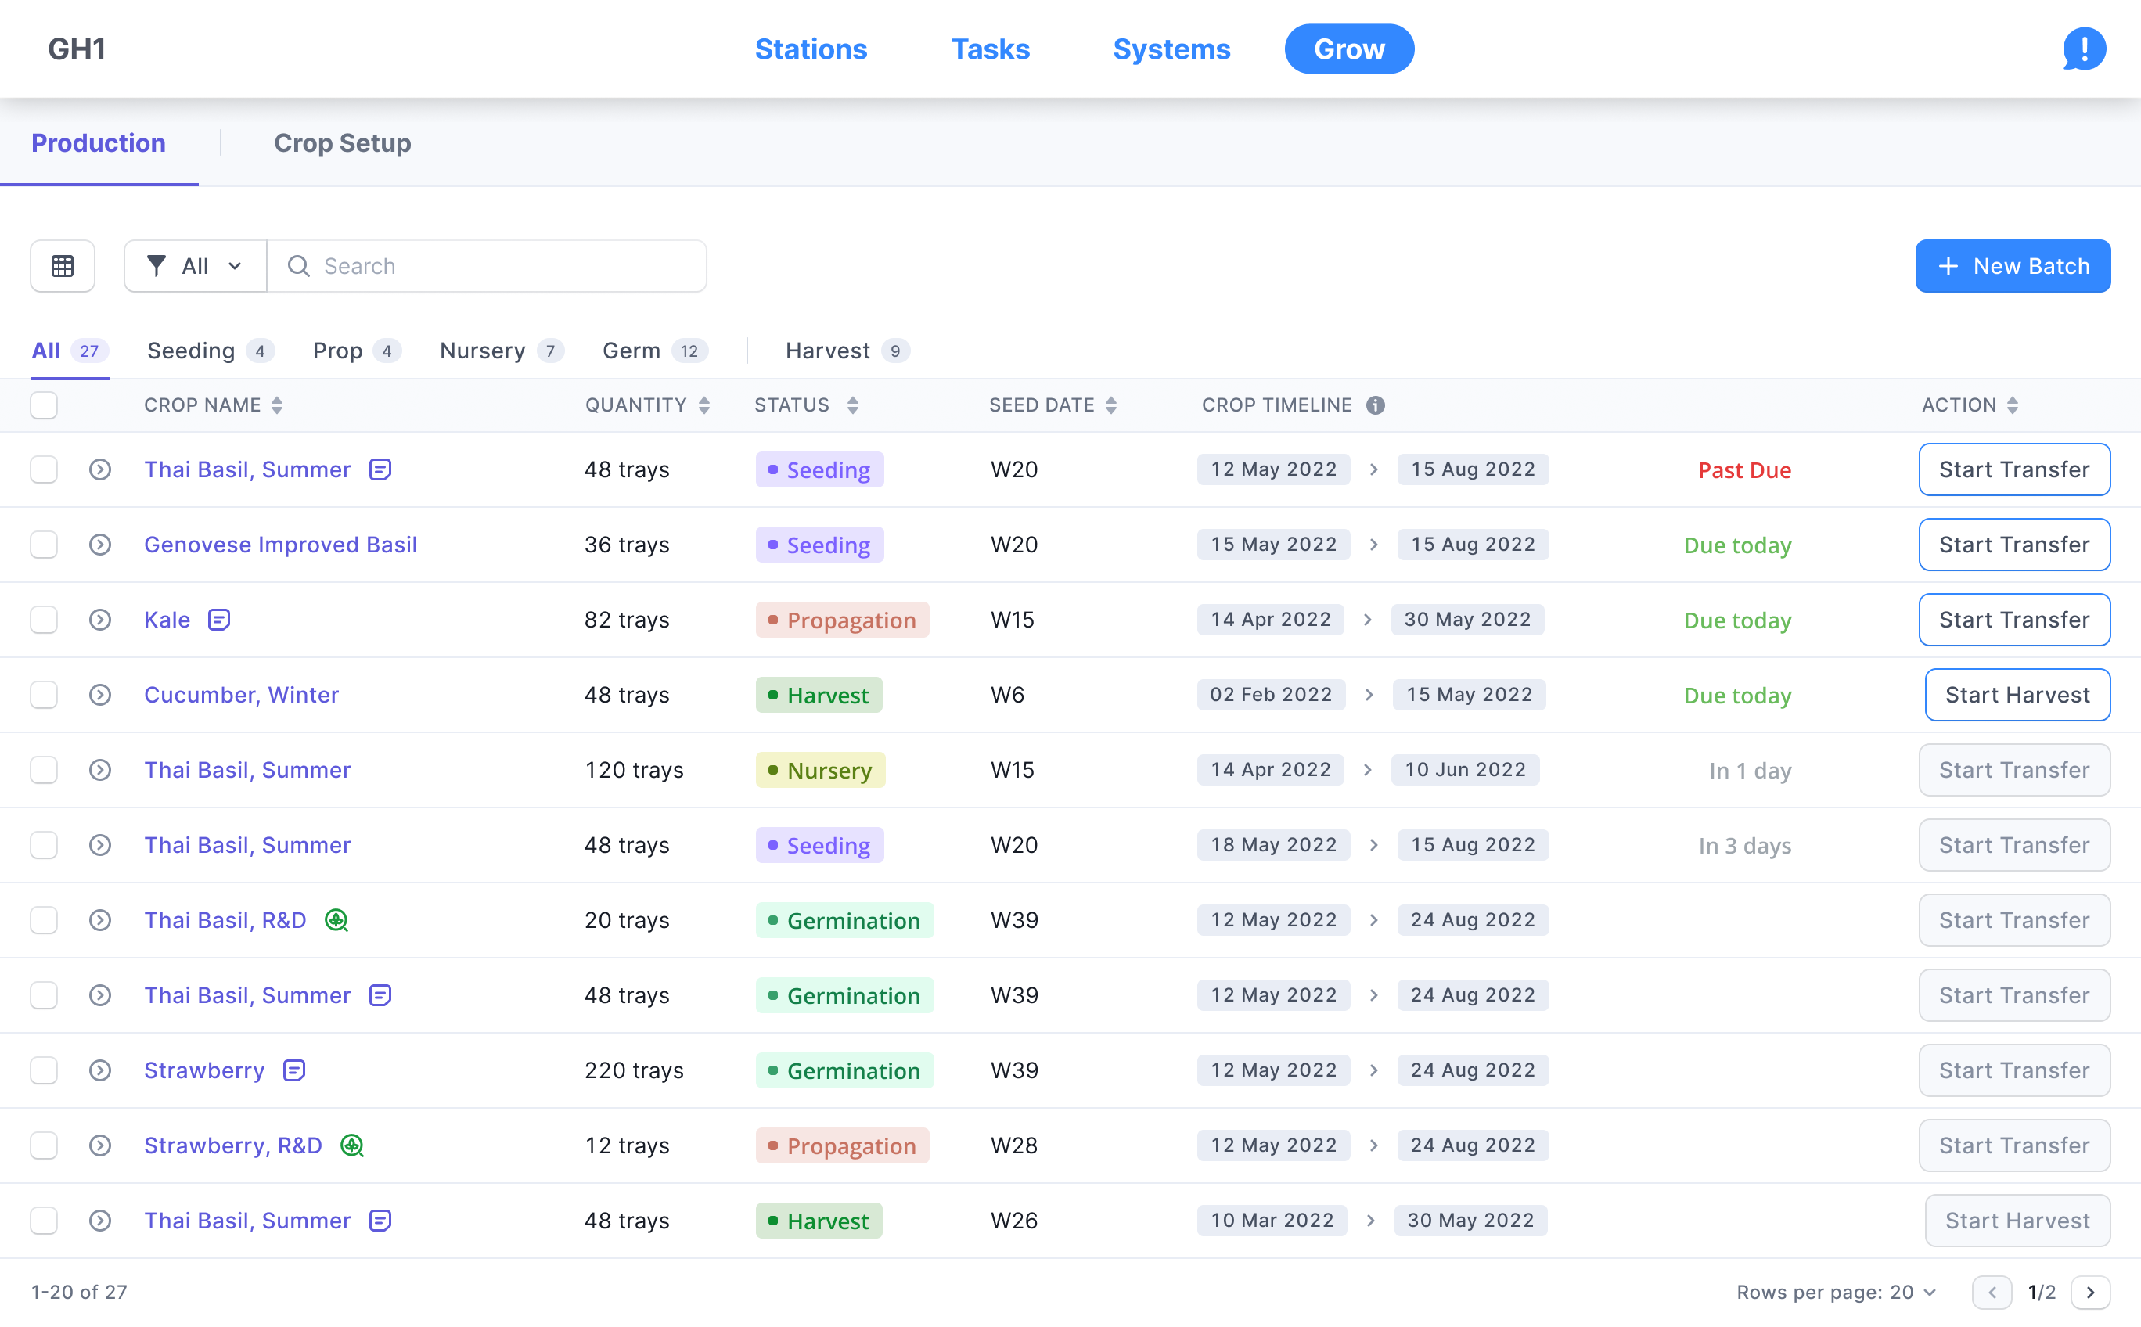The height and width of the screenshot is (1327, 2141).
Task: Open the alert notification bubble icon
Action: click(2083, 49)
